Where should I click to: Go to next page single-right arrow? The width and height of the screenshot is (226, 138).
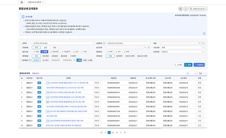coord(121,133)
